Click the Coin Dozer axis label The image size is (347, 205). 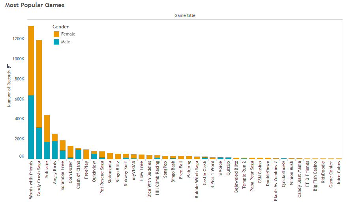coord(70,172)
